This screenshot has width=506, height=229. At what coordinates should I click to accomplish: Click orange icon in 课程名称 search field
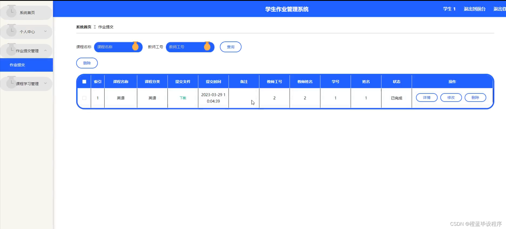click(x=135, y=46)
